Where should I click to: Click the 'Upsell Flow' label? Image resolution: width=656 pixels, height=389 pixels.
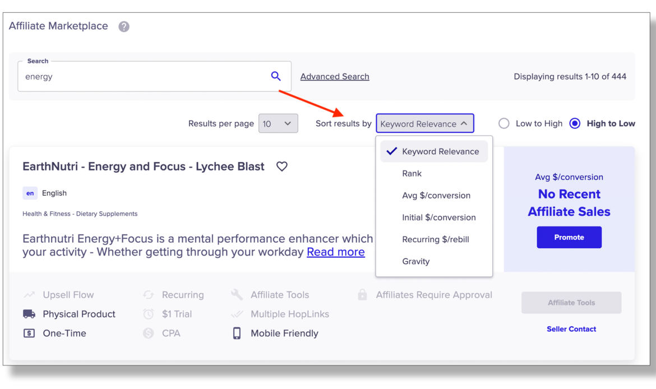coord(68,295)
